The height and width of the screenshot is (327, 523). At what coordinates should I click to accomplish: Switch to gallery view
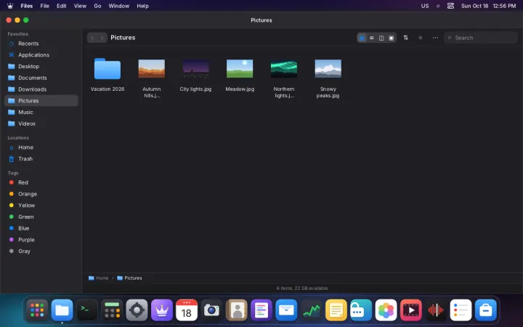click(x=392, y=38)
